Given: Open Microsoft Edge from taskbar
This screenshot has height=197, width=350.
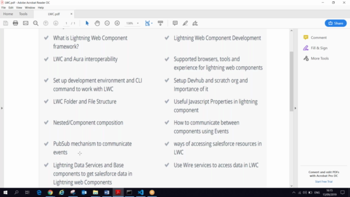Looking at the screenshot, I should click(x=39, y=192).
